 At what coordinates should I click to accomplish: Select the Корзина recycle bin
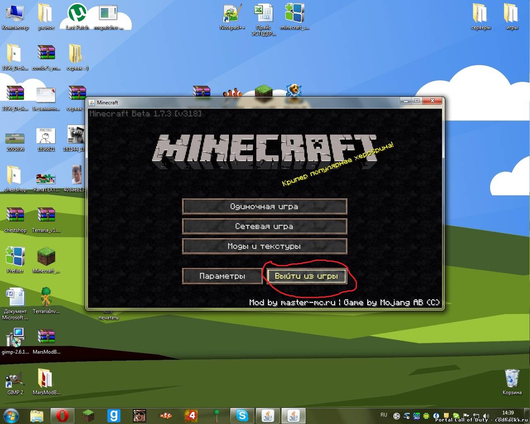pyautogui.click(x=512, y=382)
